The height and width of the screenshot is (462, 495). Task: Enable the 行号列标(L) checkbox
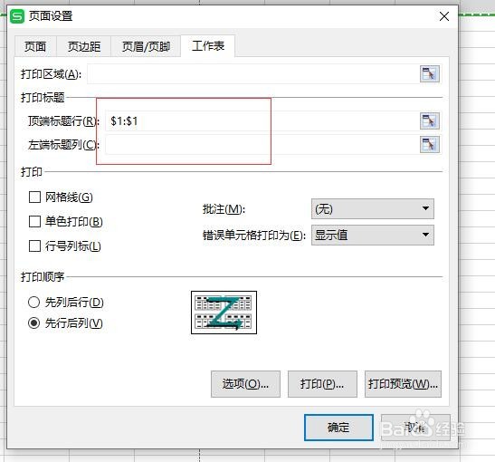click(34, 245)
